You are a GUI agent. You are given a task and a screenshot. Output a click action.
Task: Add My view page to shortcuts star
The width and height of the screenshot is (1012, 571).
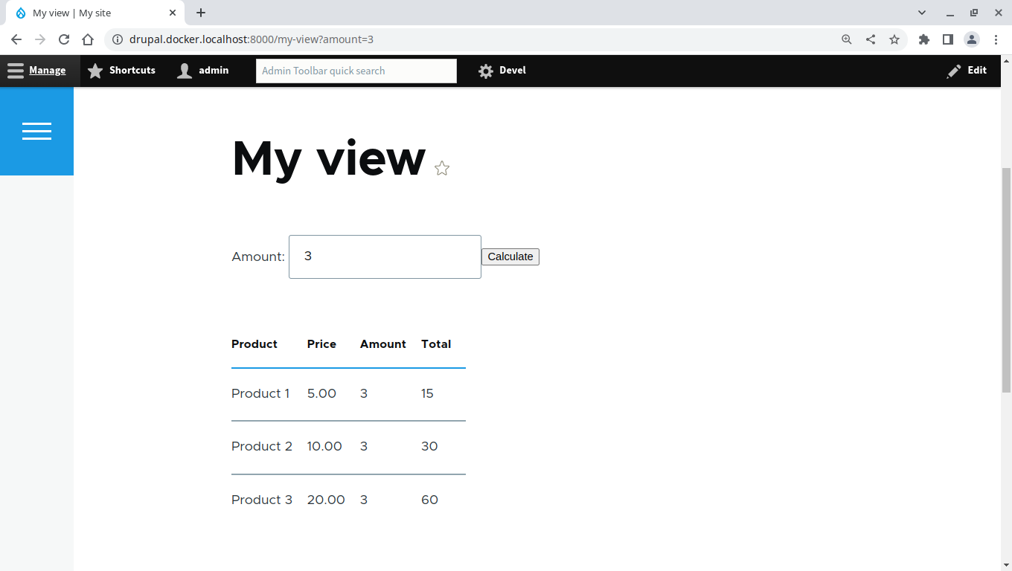[x=442, y=169]
